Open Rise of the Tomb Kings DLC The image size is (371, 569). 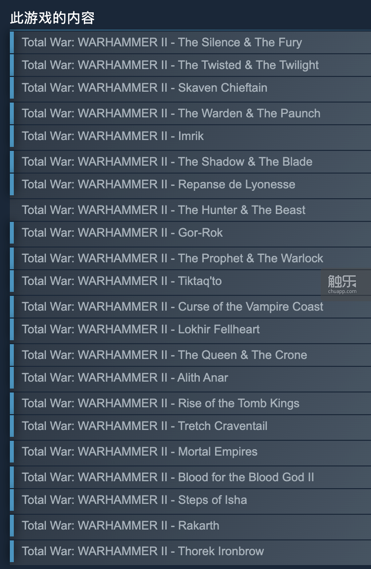click(190, 403)
